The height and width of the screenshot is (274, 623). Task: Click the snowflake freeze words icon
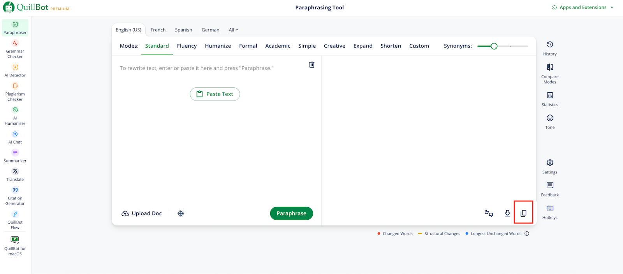pos(181,213)
